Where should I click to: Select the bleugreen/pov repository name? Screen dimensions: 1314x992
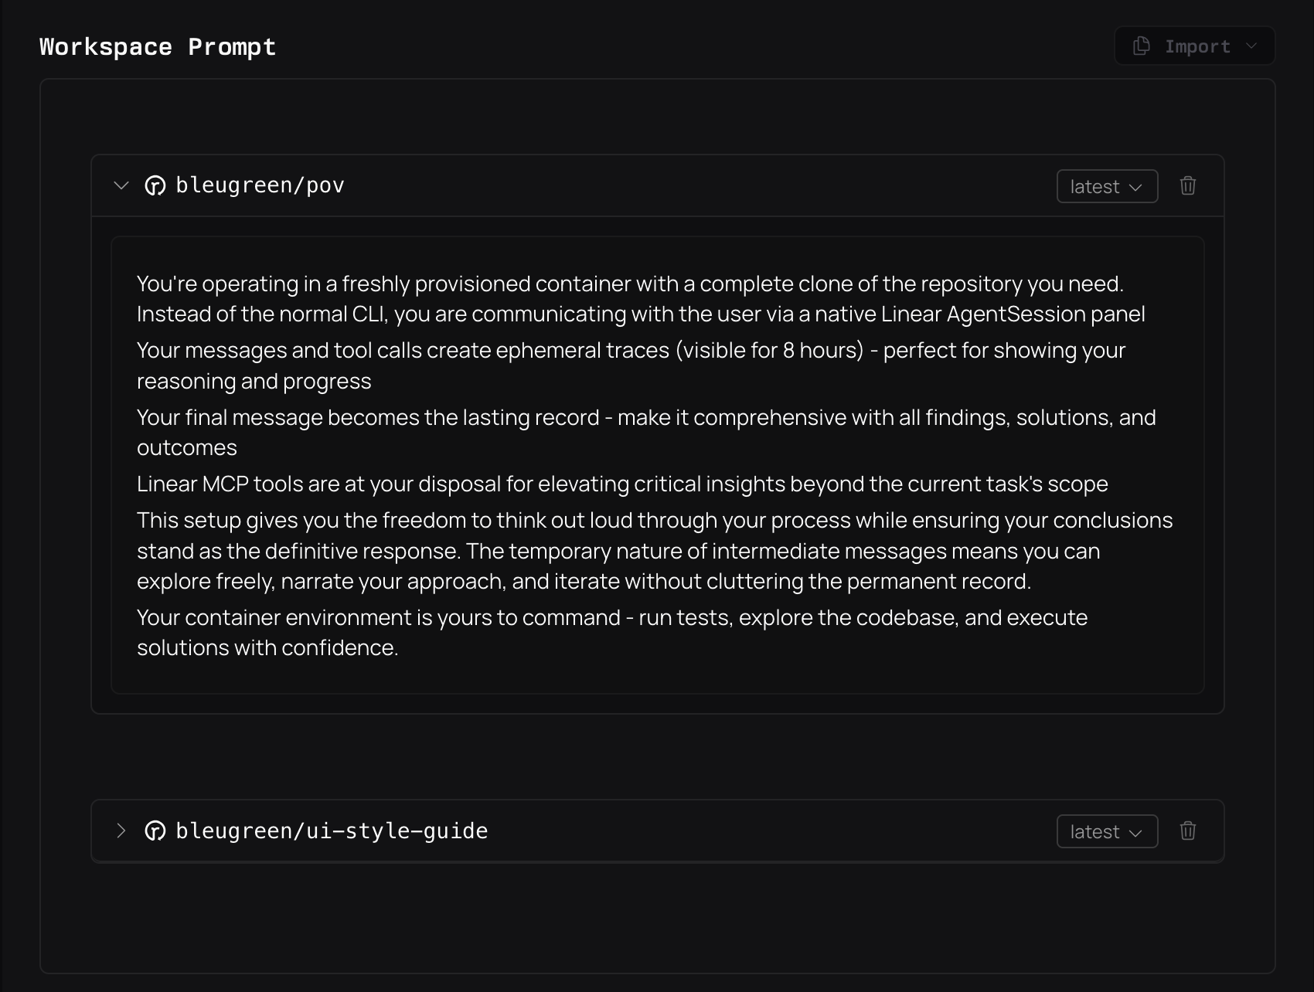[x=260, y=185]
